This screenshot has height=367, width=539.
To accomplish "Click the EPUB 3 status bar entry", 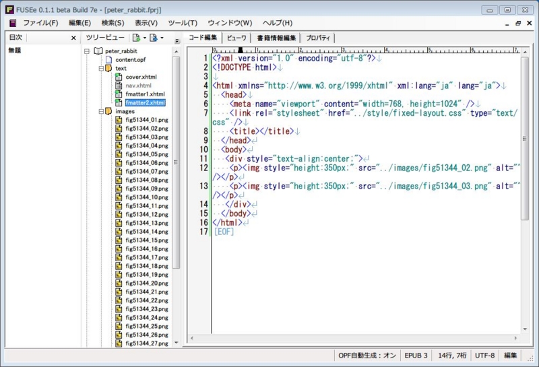I will [x=416, y=356].
